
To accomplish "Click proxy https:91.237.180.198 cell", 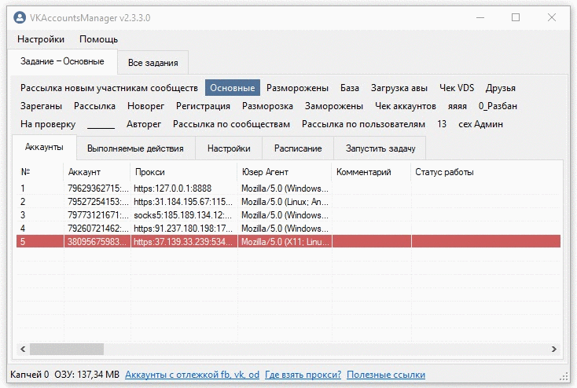I will (x=183, y=229).
